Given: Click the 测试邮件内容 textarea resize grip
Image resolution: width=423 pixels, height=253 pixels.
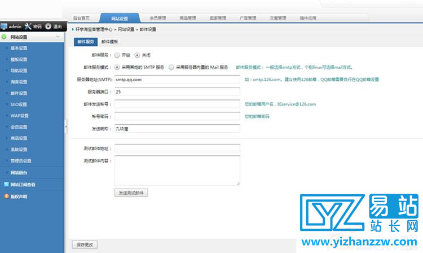Looking at the screenshot, I should [238, 184].
